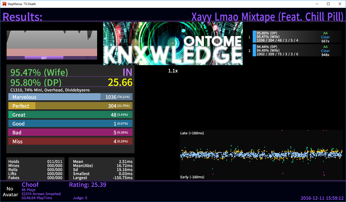Click the KNXWLEDGE song banner
Screen dimensions: 346x202
pos(173,43)
